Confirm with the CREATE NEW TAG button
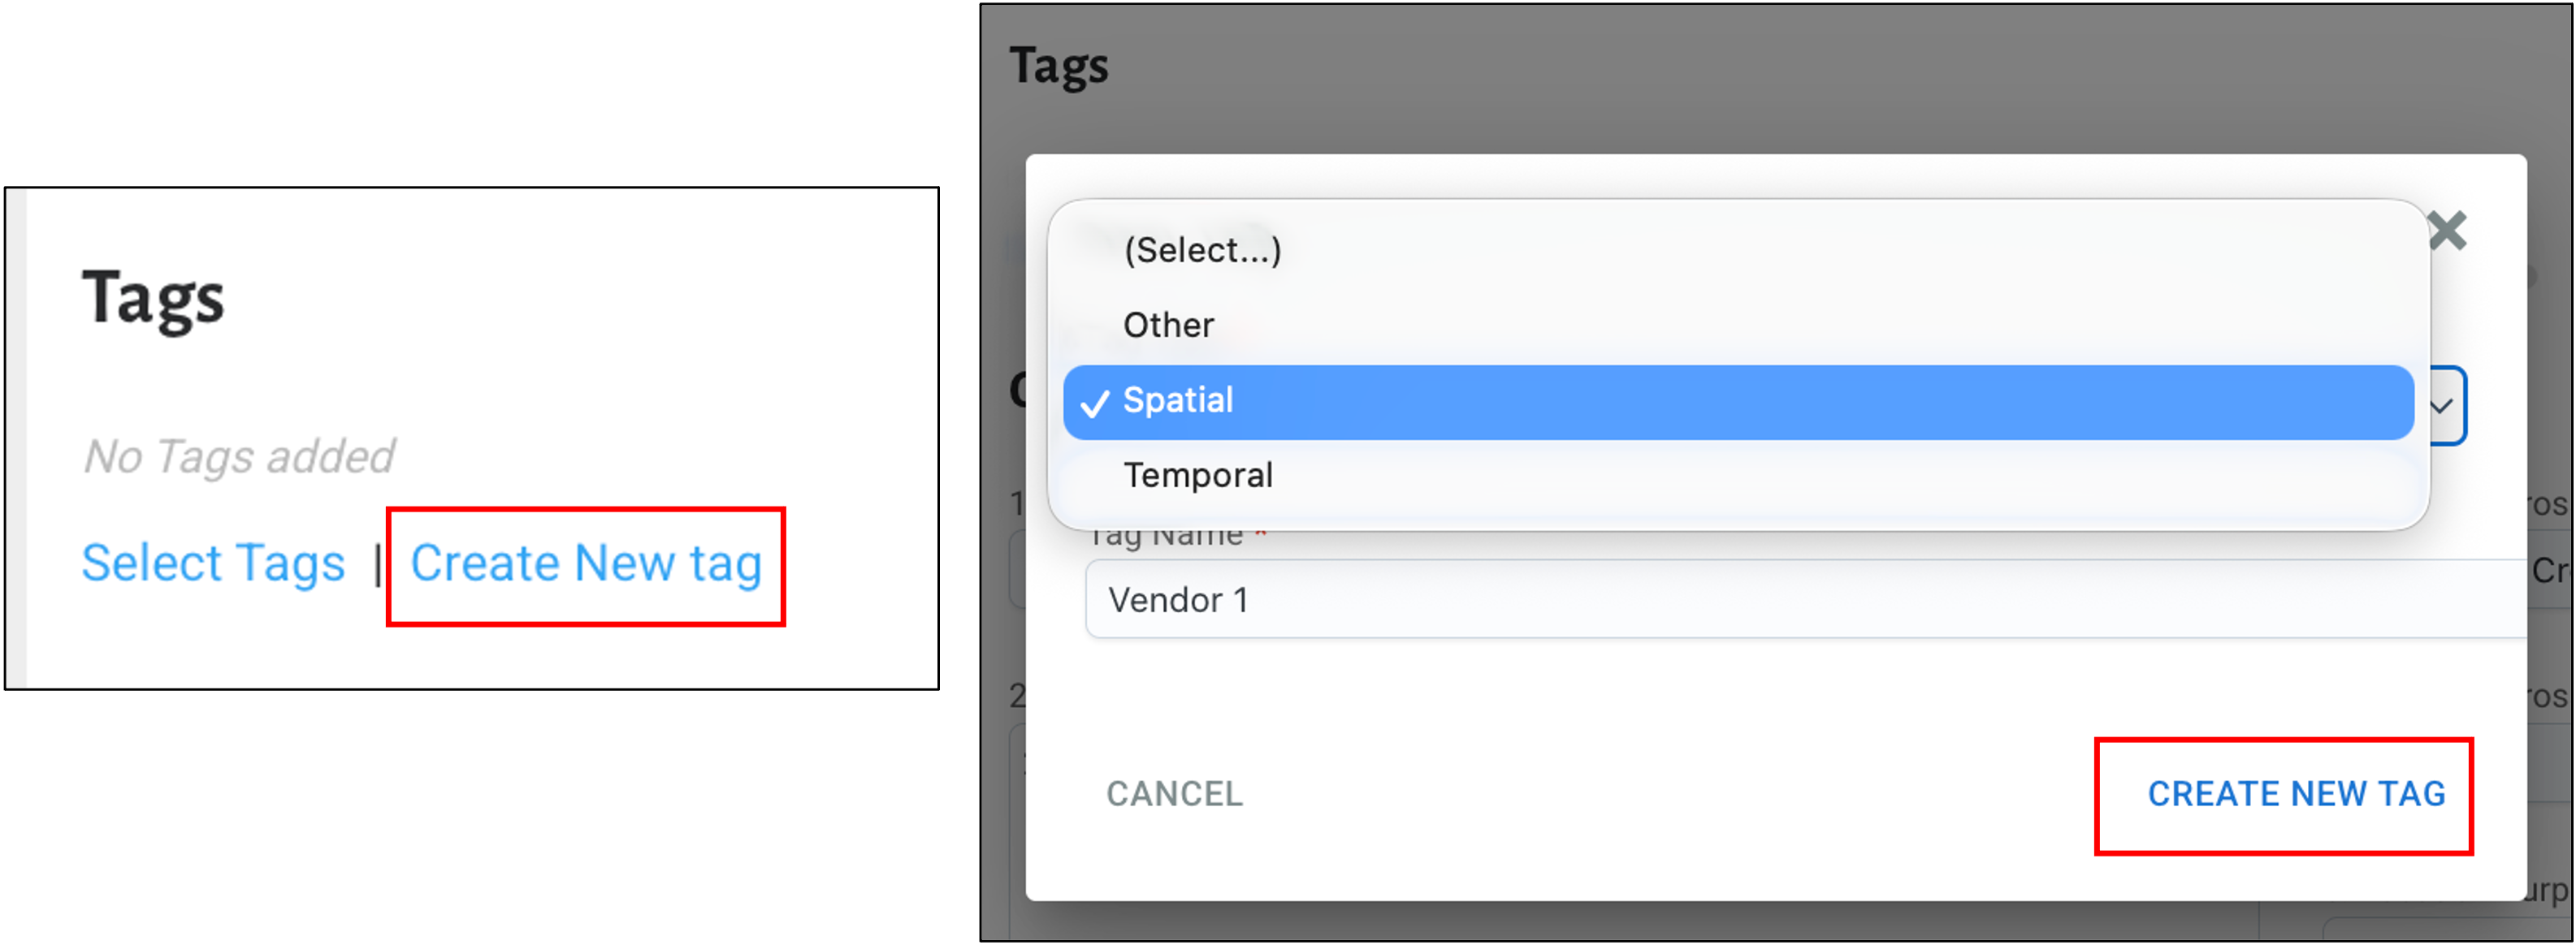 2296,794
